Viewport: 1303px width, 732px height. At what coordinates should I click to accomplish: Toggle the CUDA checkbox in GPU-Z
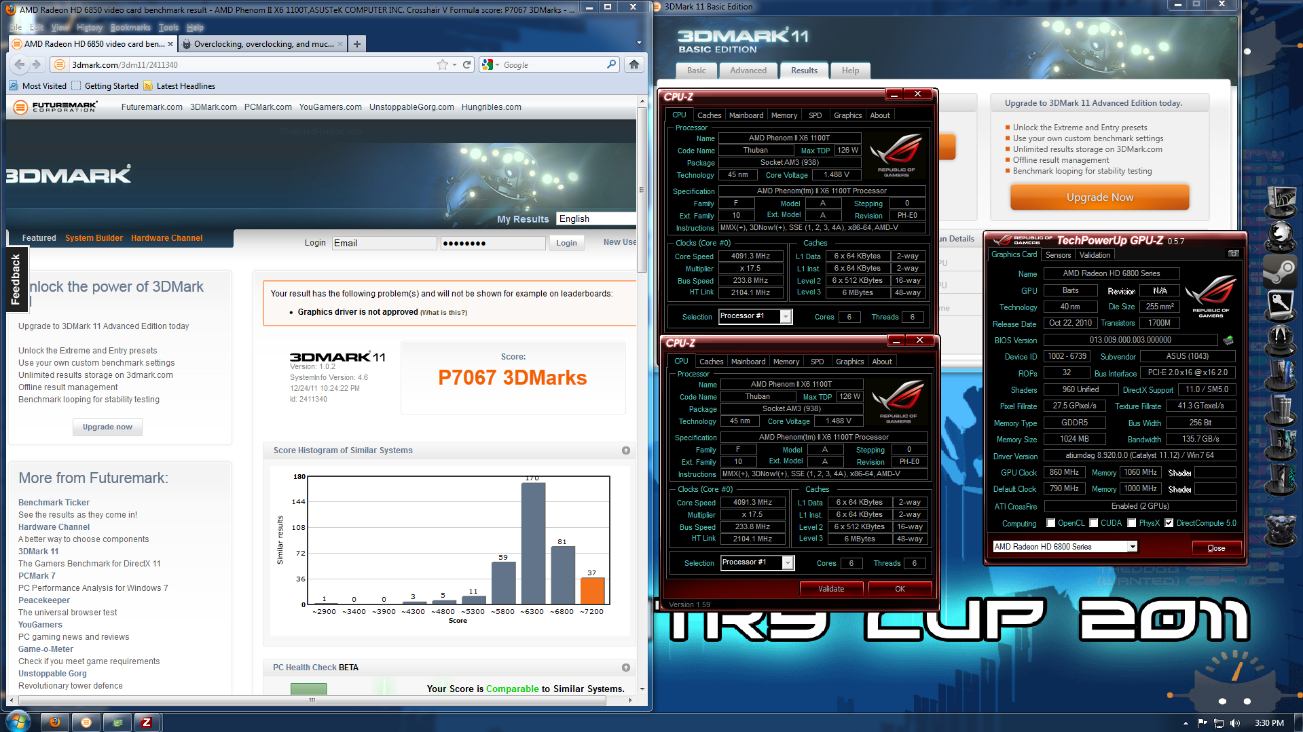pyautogui.click(x=1093, y=523)
